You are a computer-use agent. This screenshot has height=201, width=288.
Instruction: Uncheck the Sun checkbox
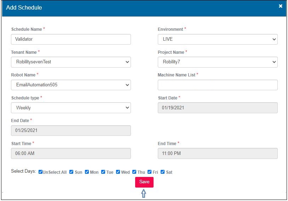tap(71, 172)
